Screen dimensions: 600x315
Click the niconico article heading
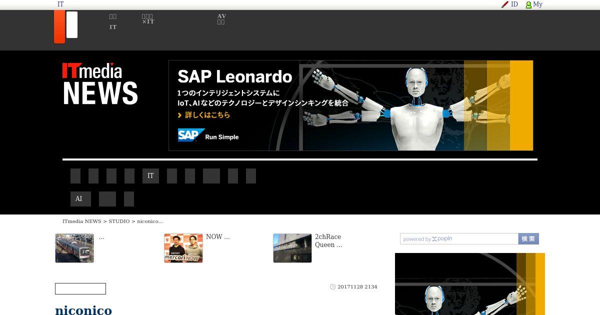point(83,310)
